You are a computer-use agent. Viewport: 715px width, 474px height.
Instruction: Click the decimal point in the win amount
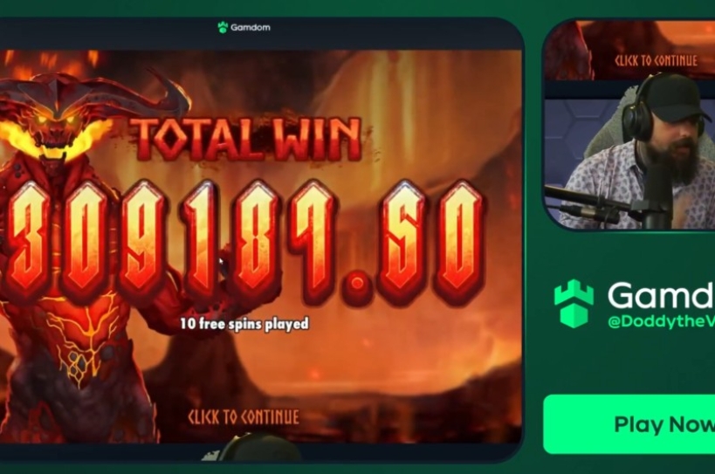pos(358,284)
